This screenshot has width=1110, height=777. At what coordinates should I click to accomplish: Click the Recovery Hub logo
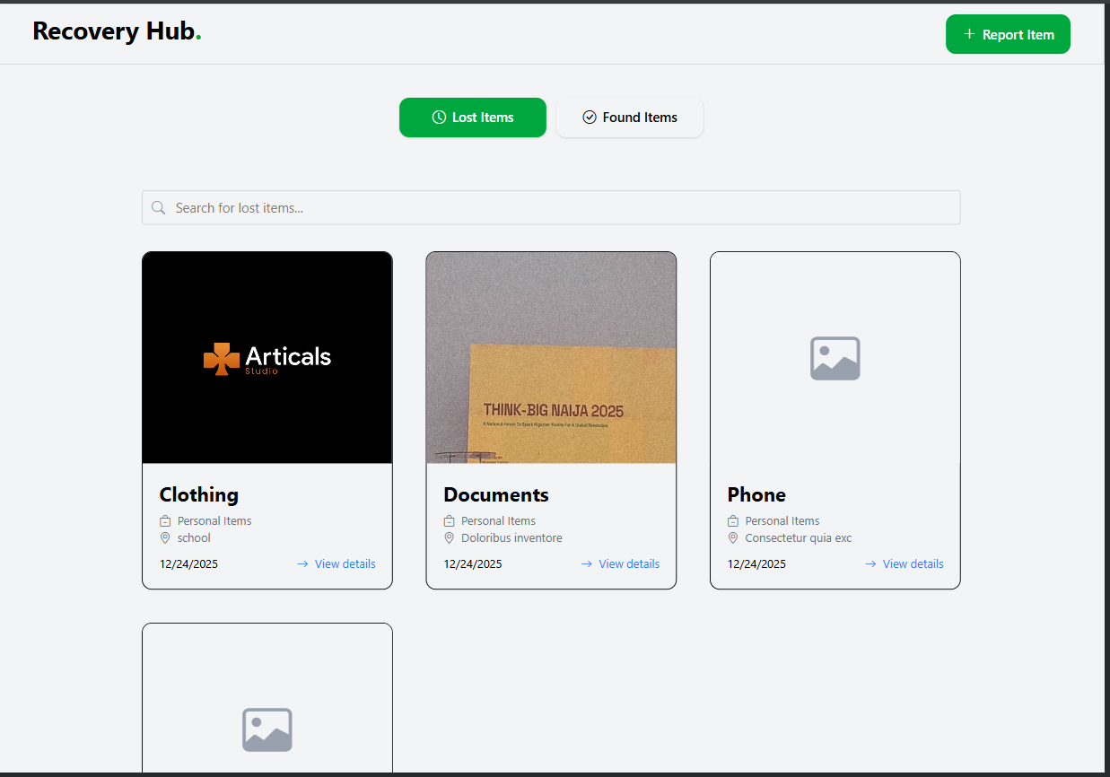tap(117, 31)
